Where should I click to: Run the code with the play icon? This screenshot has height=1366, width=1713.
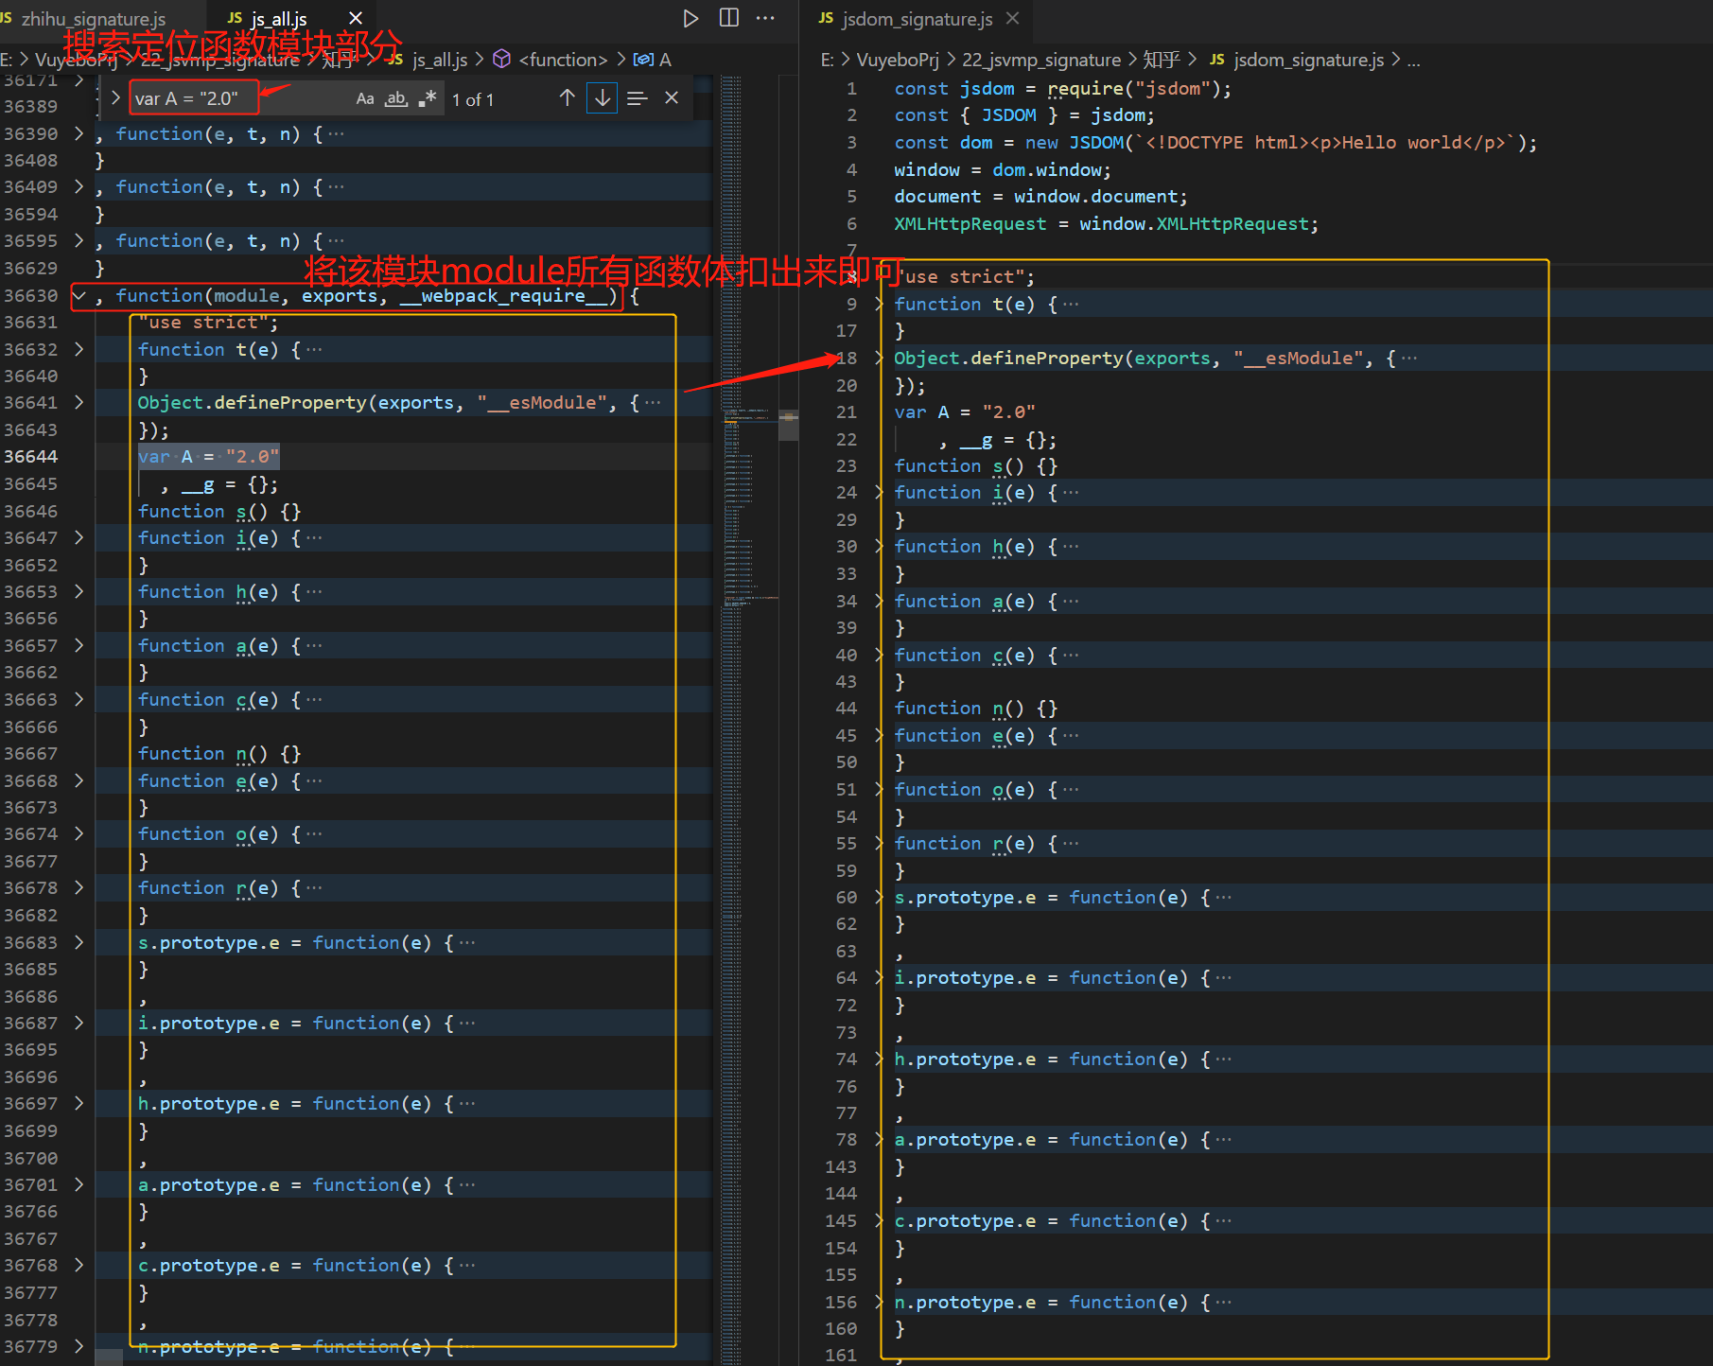[690, 18]
